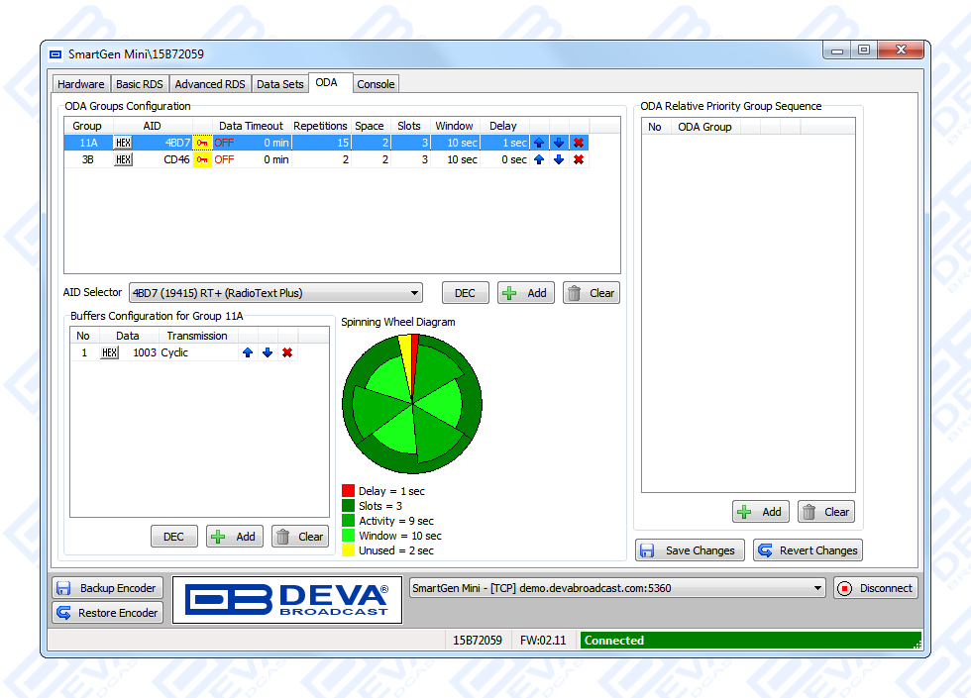Move buffer 1 up using blue arrow

(248, 352)
